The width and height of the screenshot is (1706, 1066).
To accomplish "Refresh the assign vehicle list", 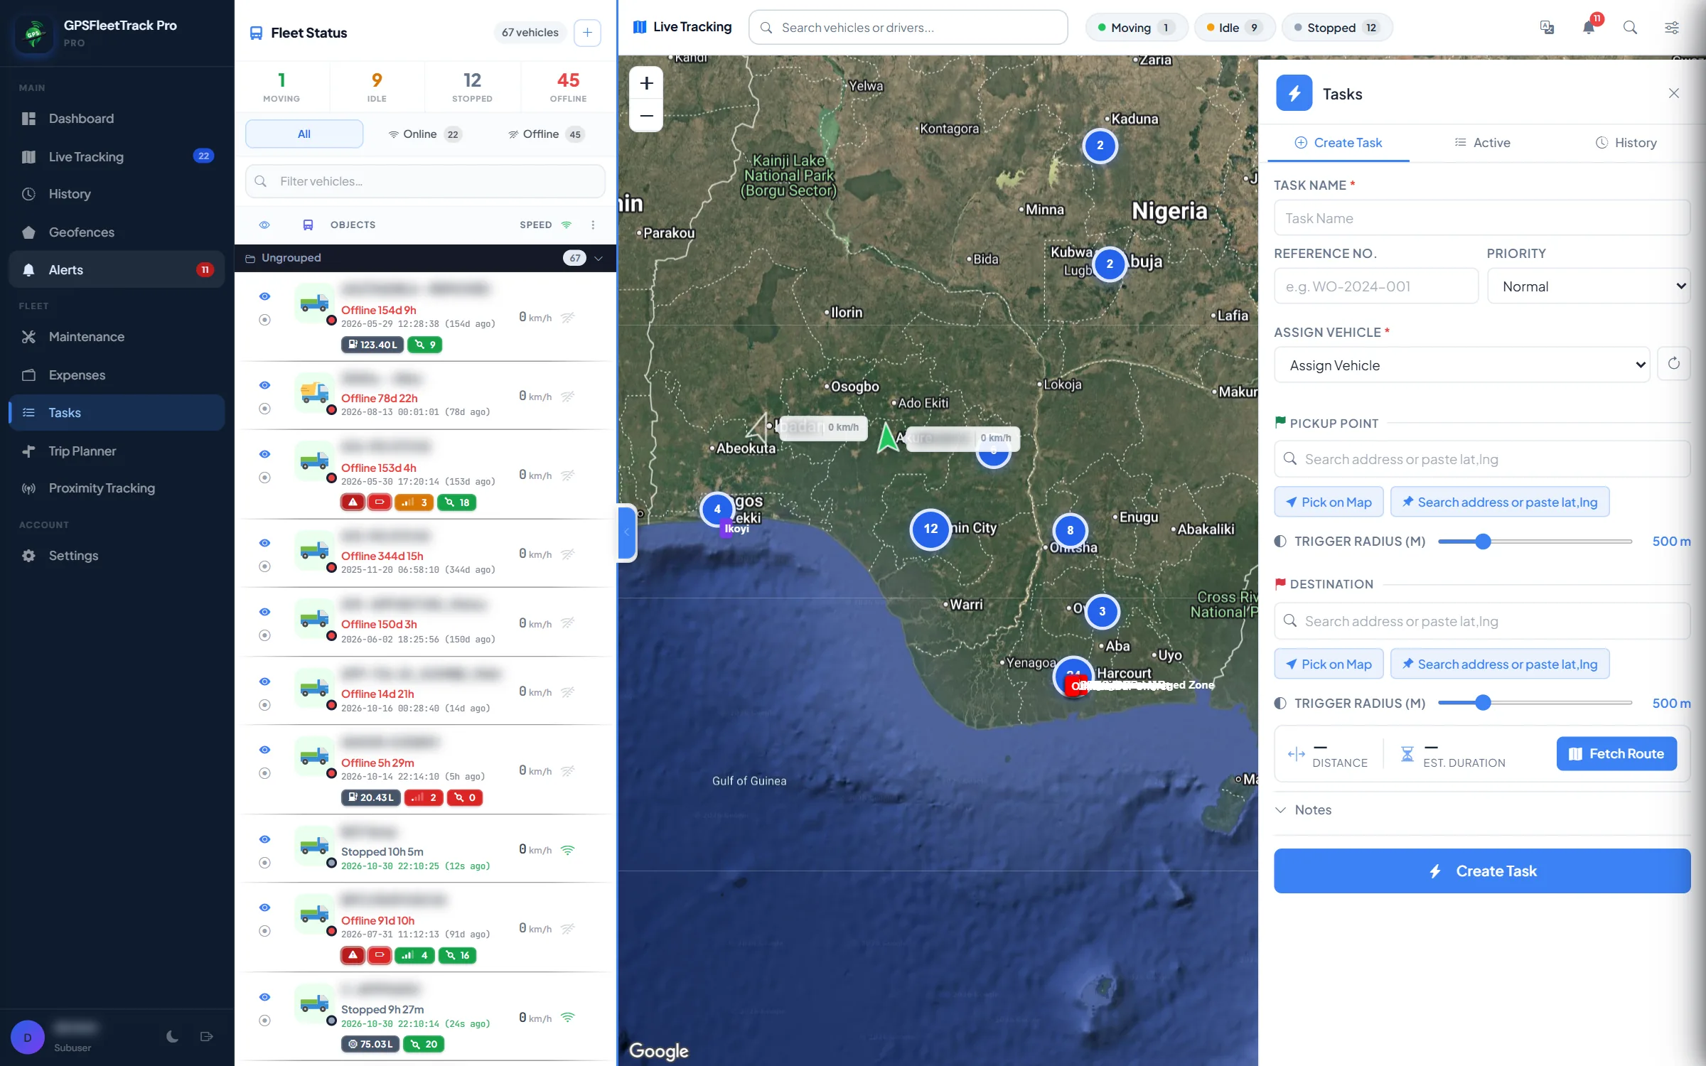I will [x=1674, y=364].
